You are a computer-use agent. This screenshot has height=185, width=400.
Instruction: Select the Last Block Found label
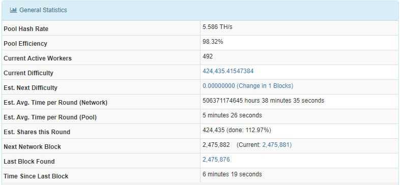click(x=29, y=162)
